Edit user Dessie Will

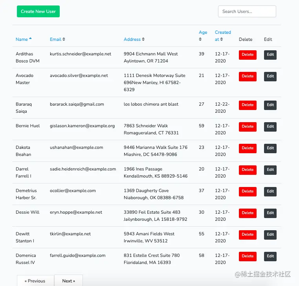pyautogui.click(x=270, y=213)
